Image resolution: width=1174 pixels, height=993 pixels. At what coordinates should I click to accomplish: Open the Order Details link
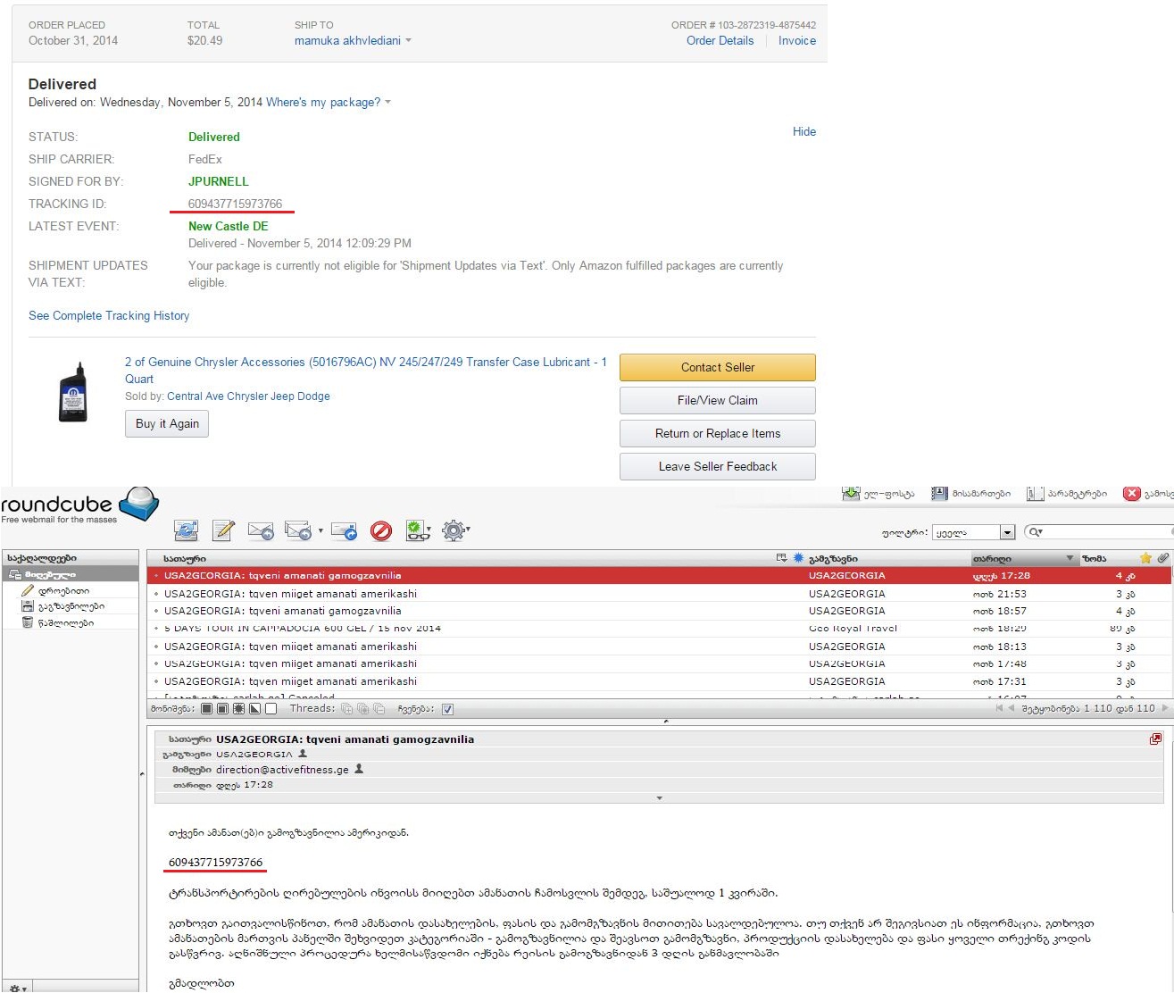[x=720, y=41]
